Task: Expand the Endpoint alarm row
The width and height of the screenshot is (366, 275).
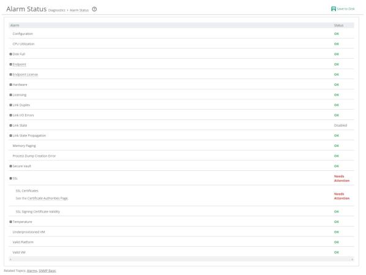Action: click(x=11, y=64)
